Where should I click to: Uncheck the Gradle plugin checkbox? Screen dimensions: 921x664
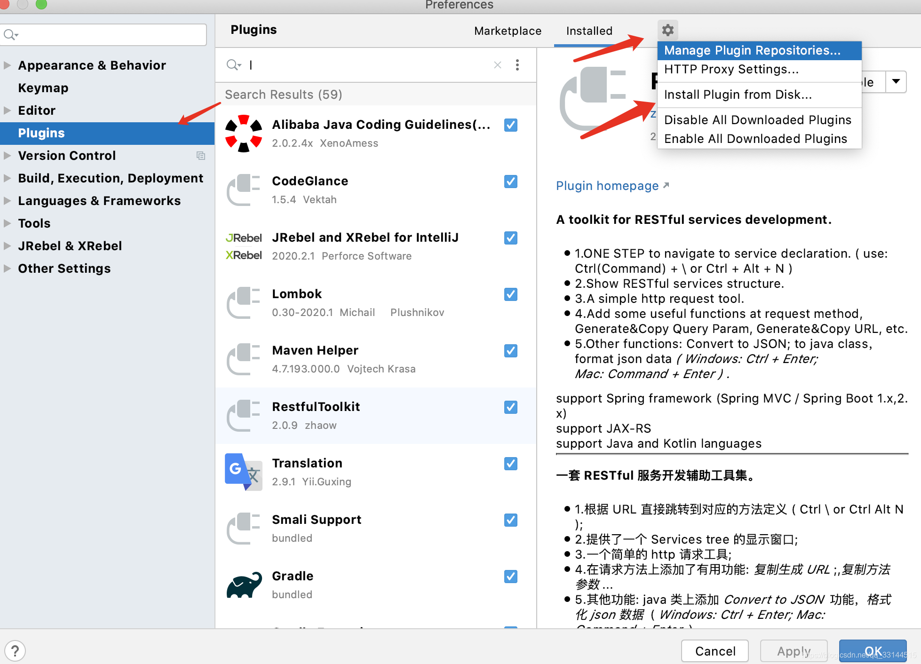pos(511,577)
